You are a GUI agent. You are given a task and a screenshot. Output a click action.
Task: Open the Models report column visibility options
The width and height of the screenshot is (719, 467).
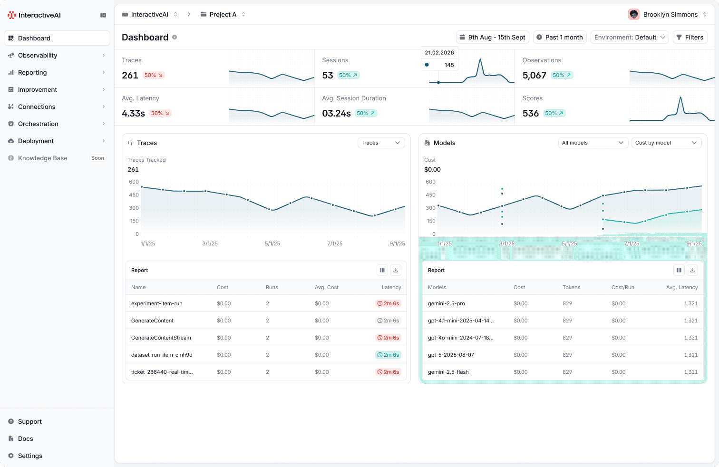pos(679,270)
